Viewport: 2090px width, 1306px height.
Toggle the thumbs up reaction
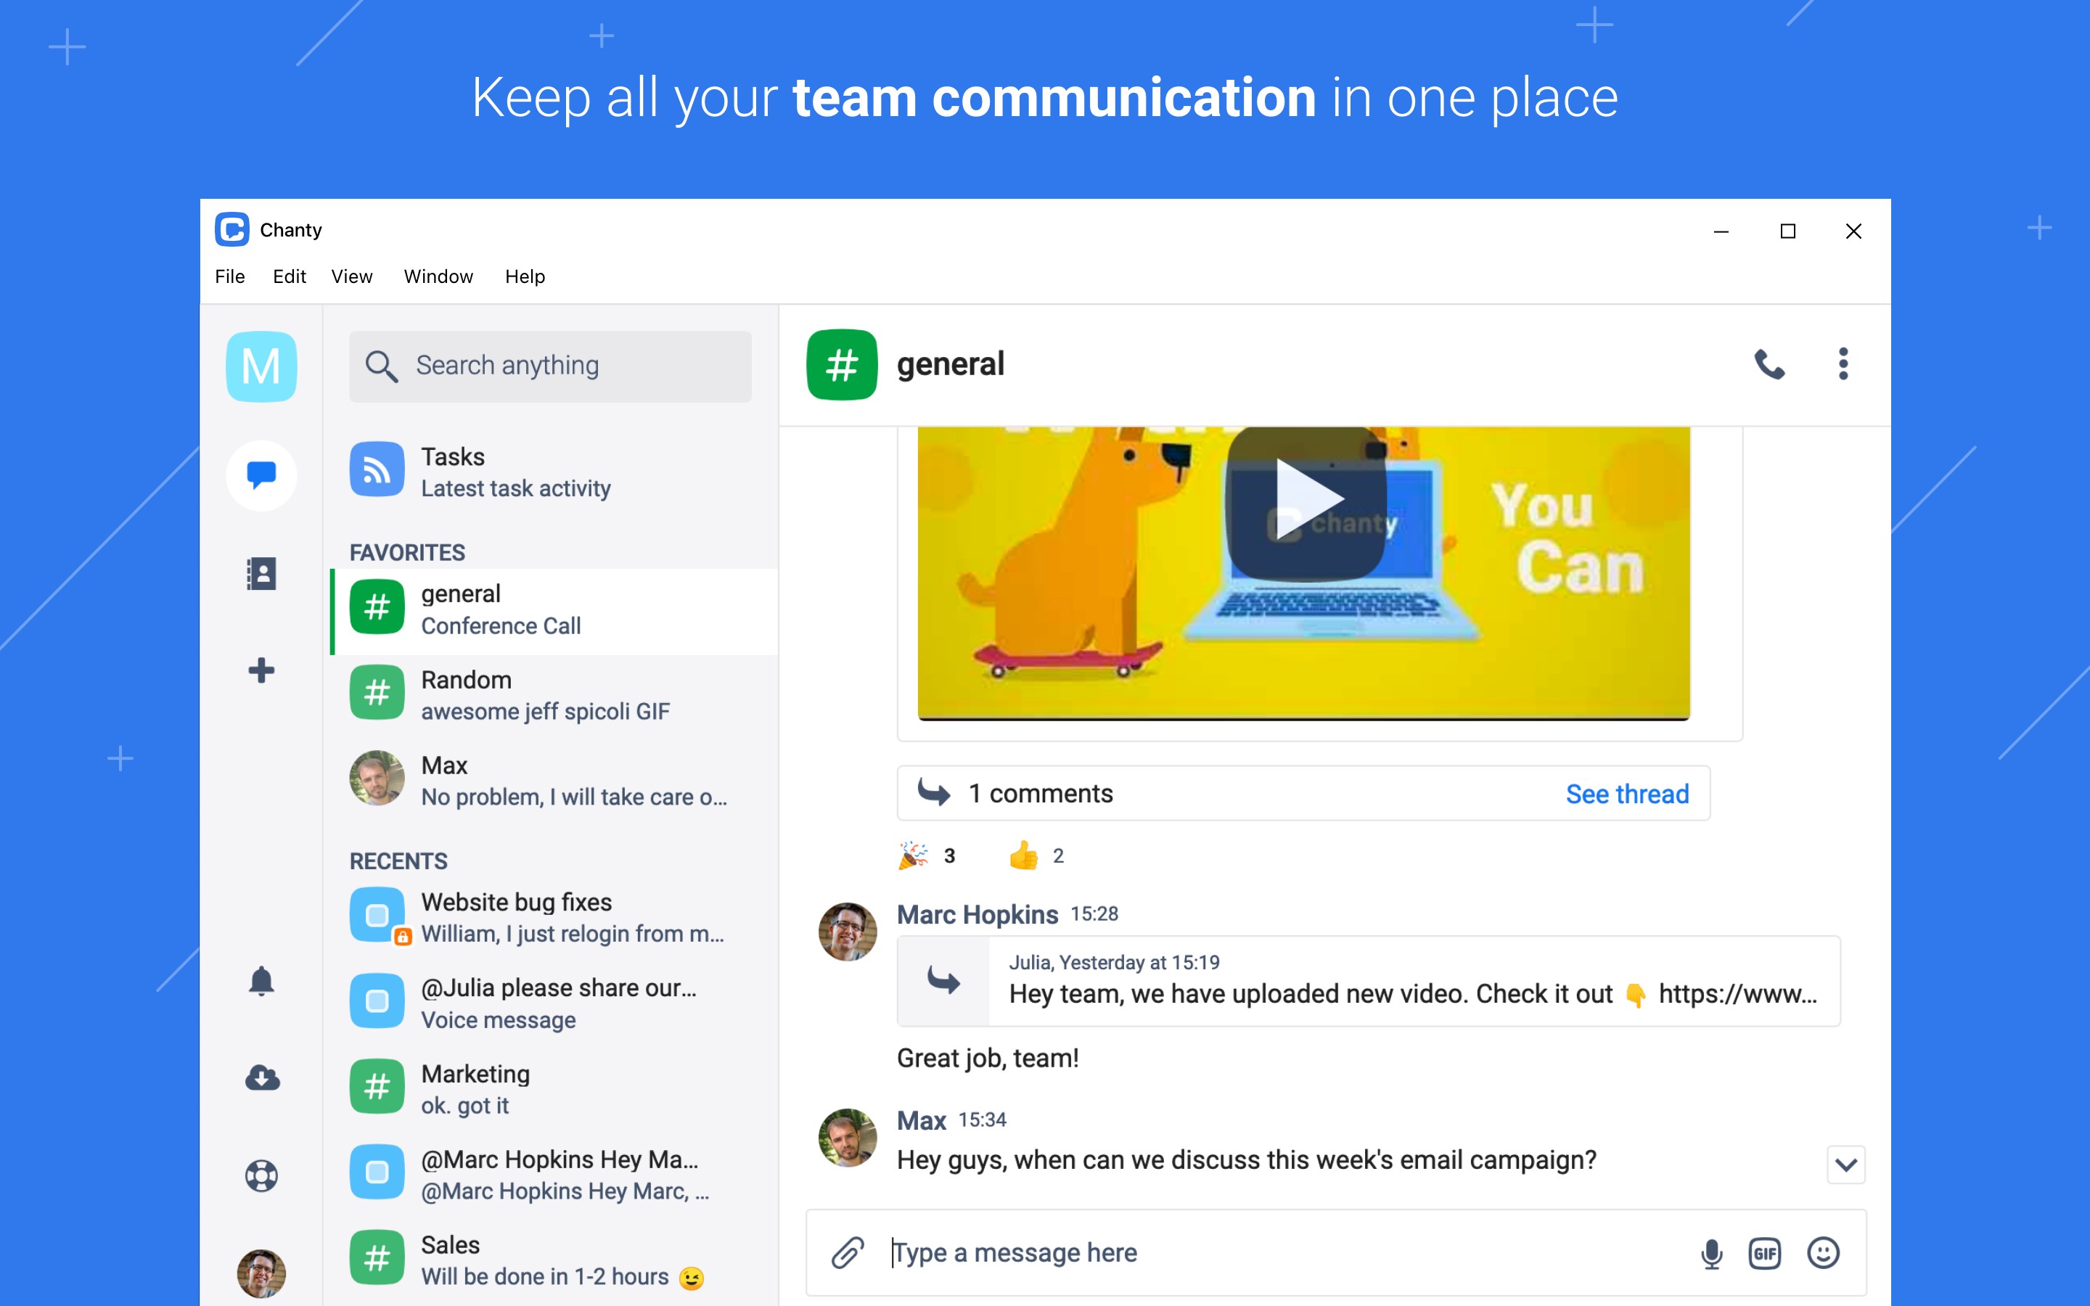(x=1035, y=856)
